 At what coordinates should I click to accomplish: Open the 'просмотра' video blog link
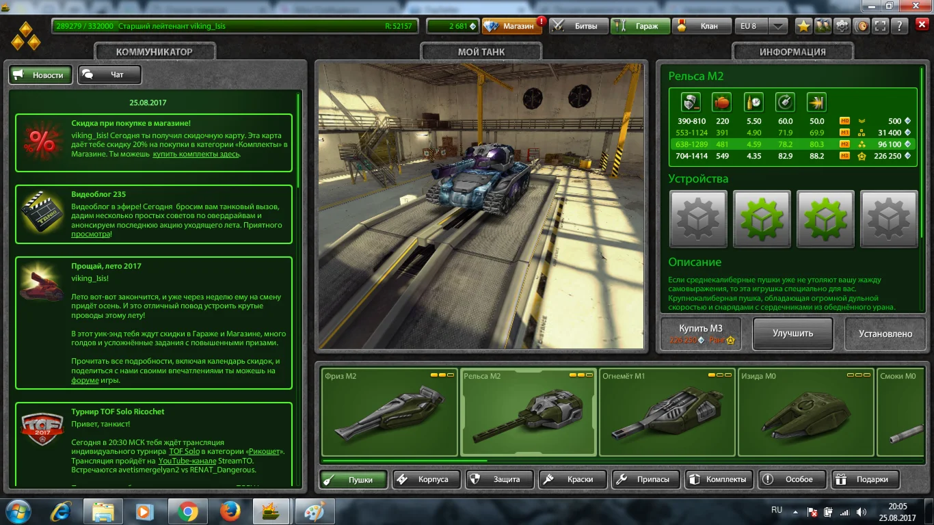click(90, 234)
